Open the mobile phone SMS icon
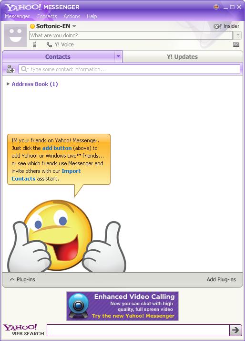The width and height of the screenshot is (245, 341). coord(34,44)
